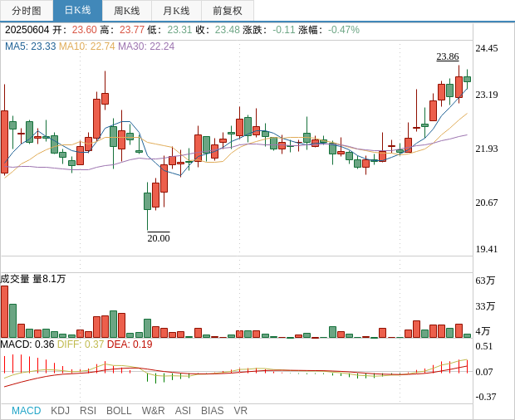The width and height of the screenshot is (515, 420).
Task: Click the low price 23.31 value
Action: [179, 30]
